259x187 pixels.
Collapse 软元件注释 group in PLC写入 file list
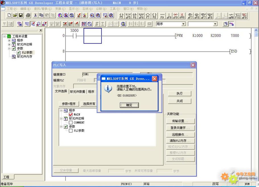click(x=61, y=119)
